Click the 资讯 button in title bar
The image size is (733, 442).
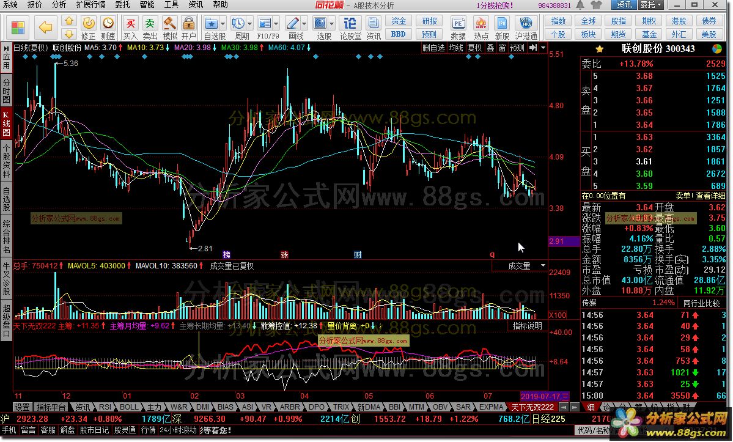tap(624, 5)
